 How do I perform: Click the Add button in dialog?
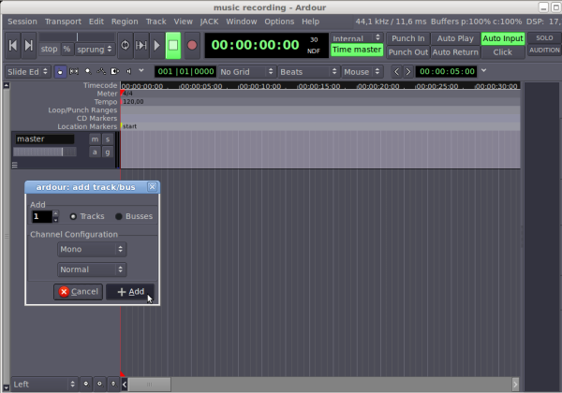[x=130, y=292]
